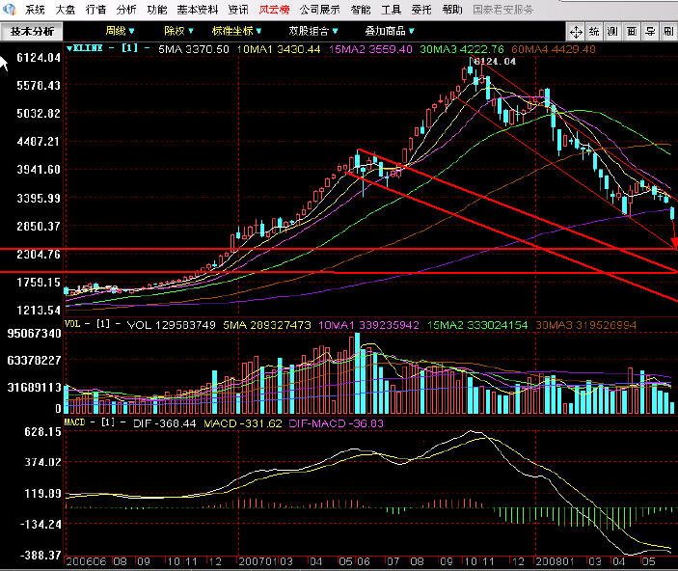Click the 统 statistics toolbar icon
This screenshot has width=678, height=571.
(595, 31)
